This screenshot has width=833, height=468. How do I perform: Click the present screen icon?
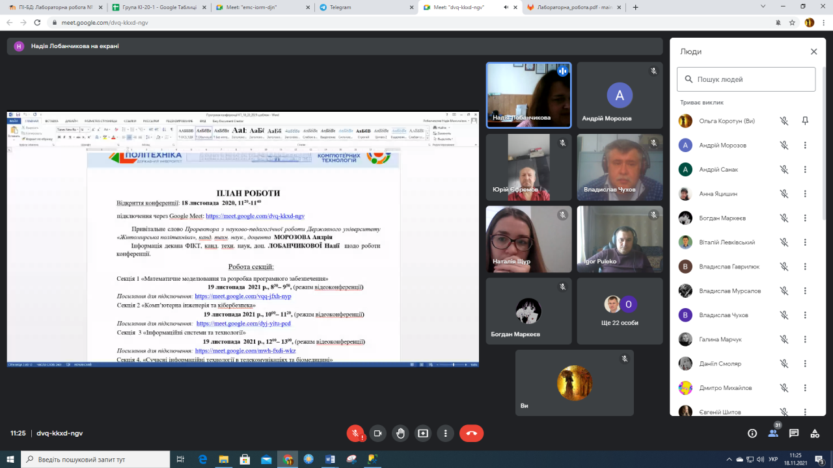[423, 433]
